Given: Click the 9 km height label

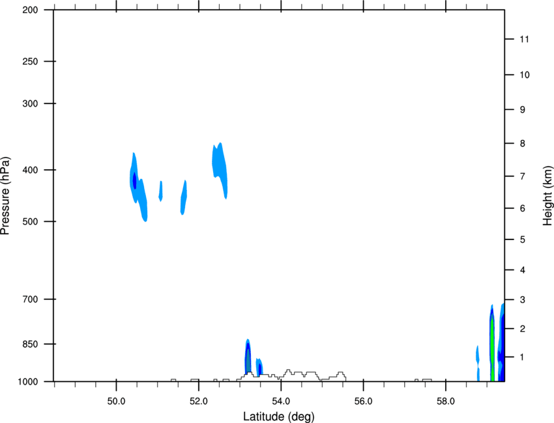Looking at the screenshot, I should pos(523,110).
